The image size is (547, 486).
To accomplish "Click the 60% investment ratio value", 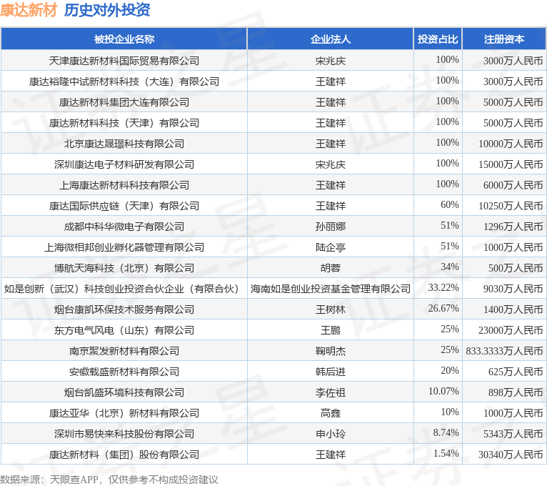I will tap(450, 204).
